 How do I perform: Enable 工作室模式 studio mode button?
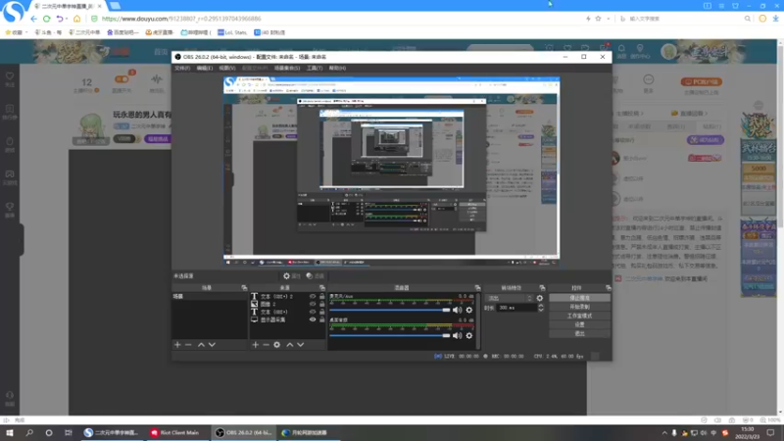point(579,316)
